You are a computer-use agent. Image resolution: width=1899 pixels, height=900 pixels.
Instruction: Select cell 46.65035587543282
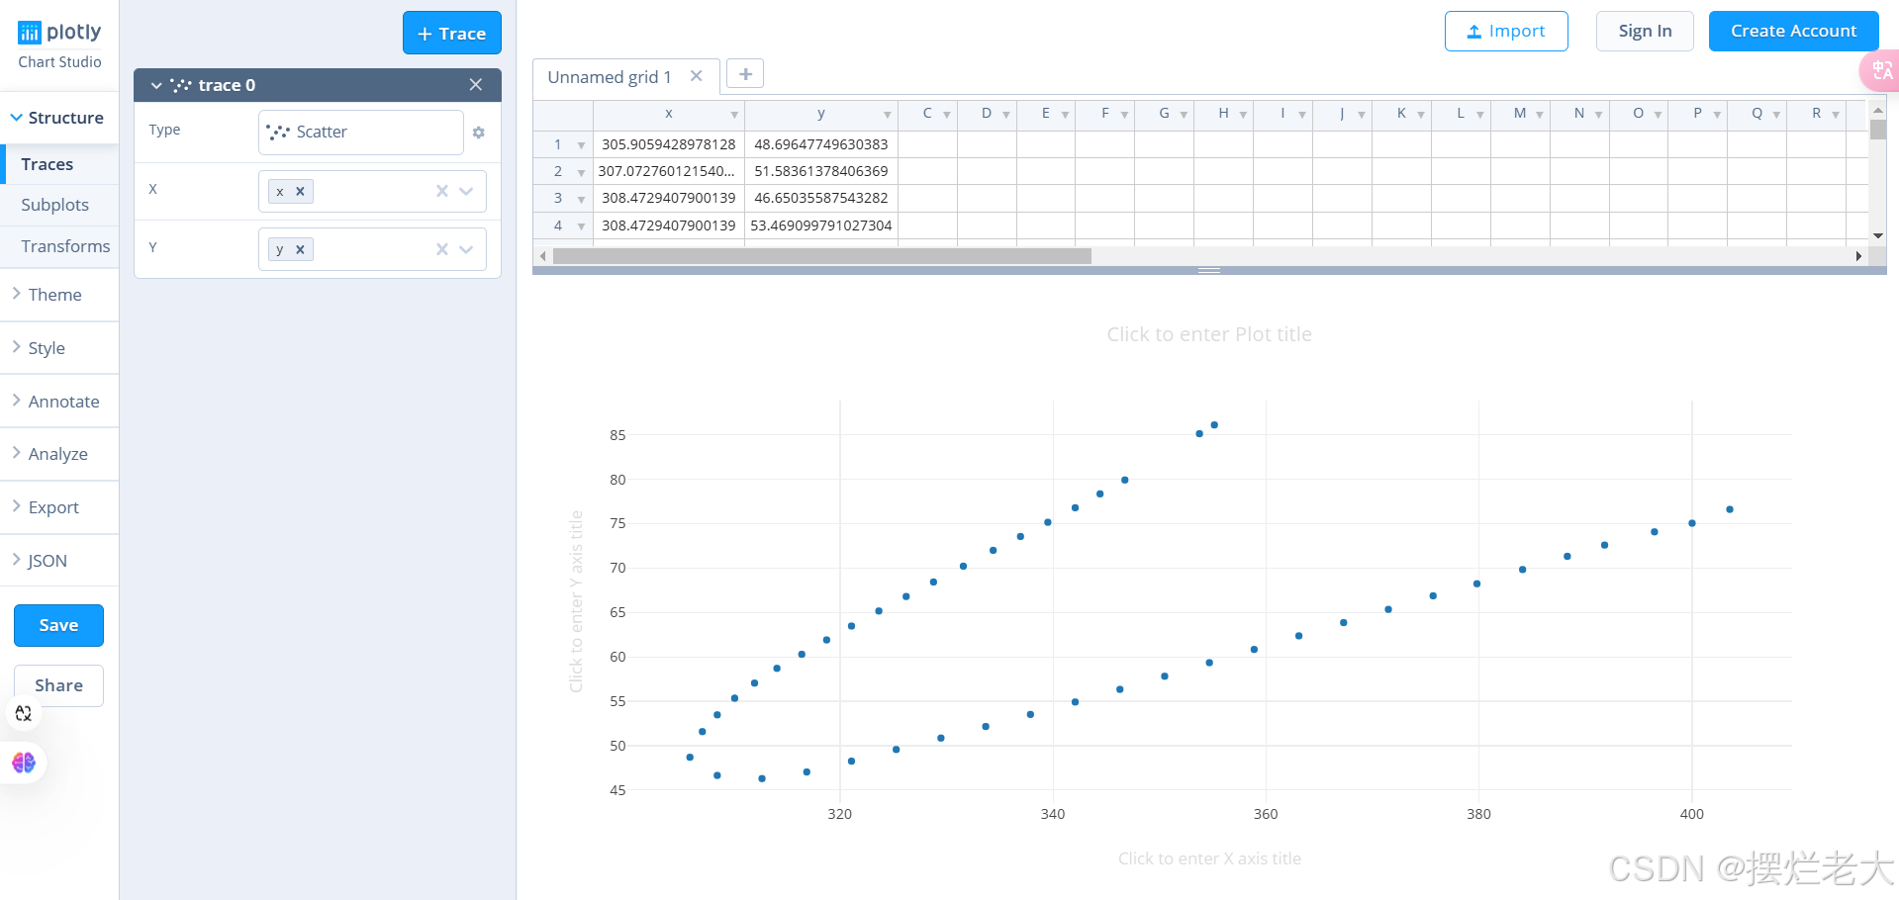pos(821,198)
